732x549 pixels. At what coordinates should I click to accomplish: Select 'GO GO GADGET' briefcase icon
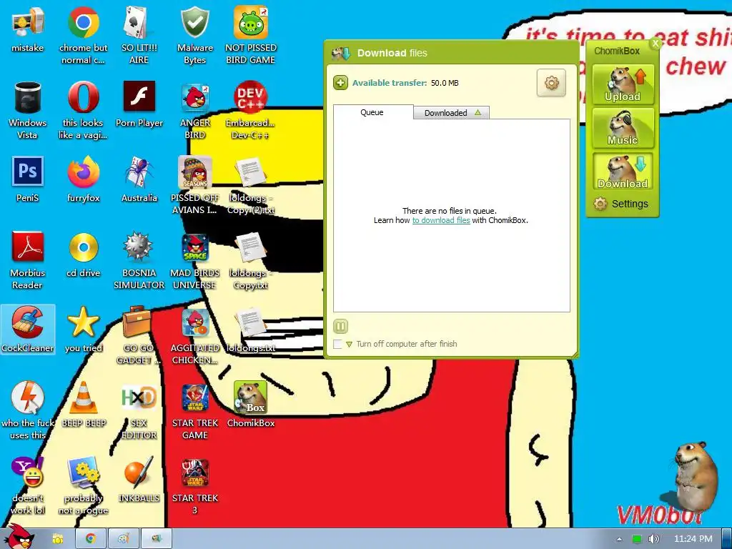point(139,336)
